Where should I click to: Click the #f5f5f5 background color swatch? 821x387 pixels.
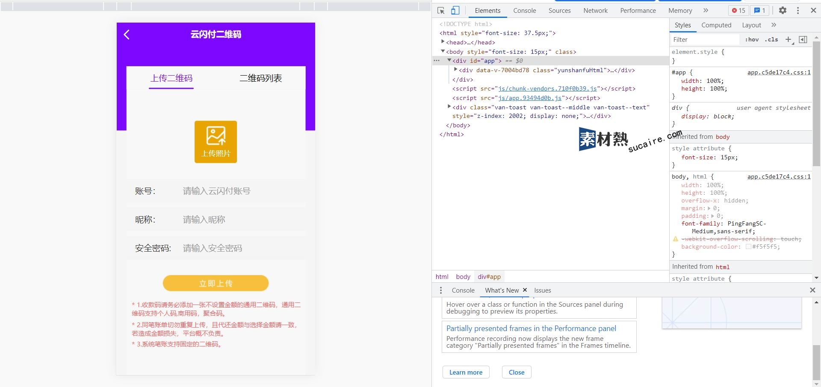tap(748, 246)
